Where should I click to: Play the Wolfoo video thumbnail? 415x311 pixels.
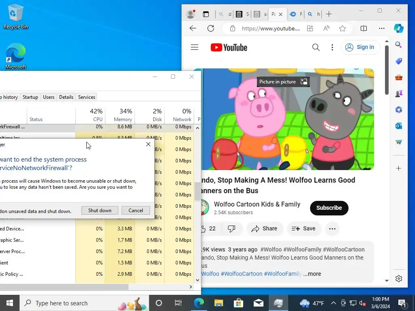(x=288, y=119)
